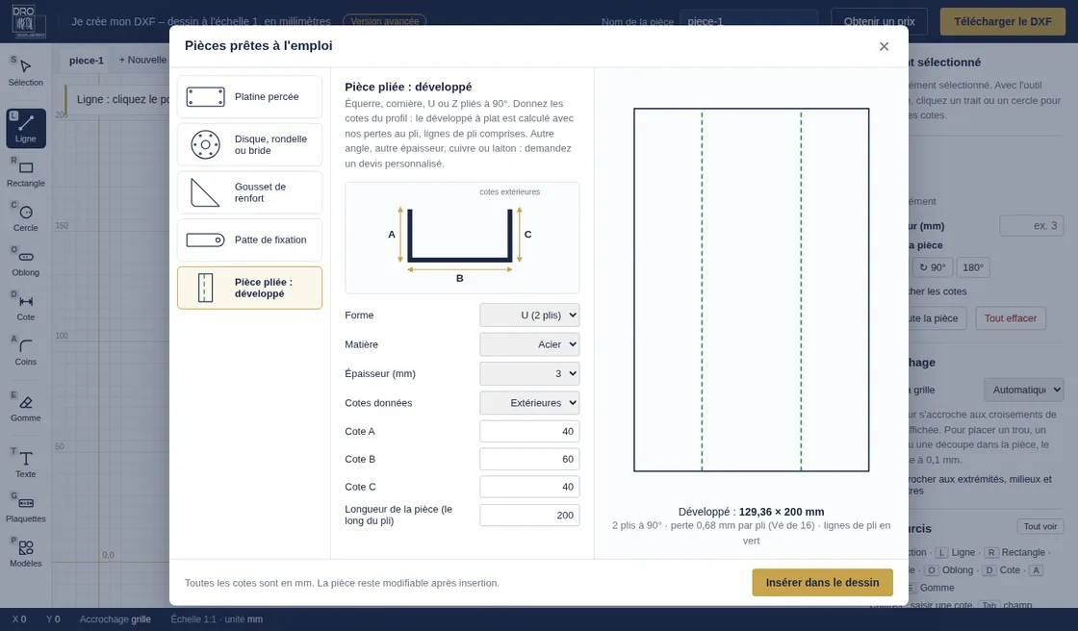Click Obtenir un prix button

(x=879, y=21)
